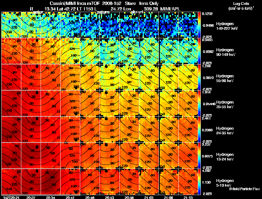Select the 149-227 keV panel at 20:53
This screenshot has height=199, width=262.
[110, 25]
